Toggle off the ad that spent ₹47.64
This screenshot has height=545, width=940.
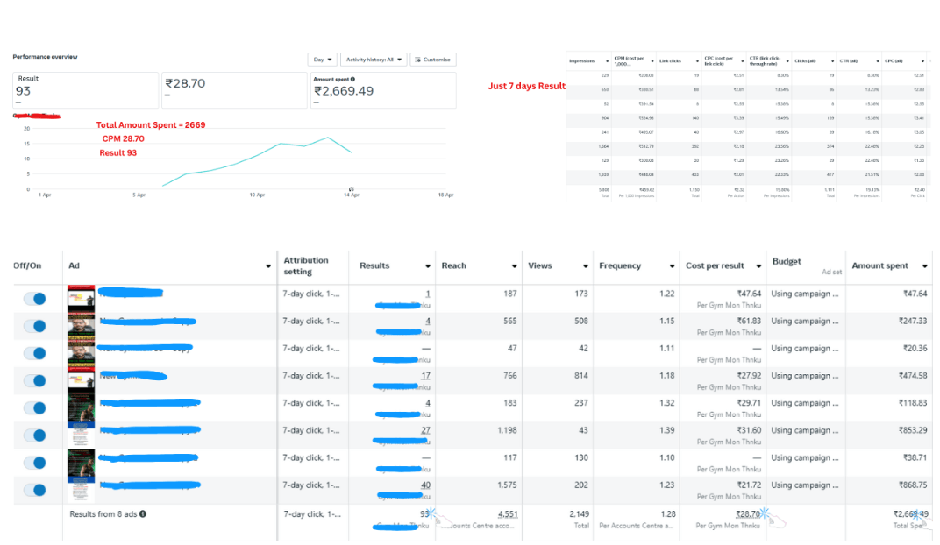point(34,299)
